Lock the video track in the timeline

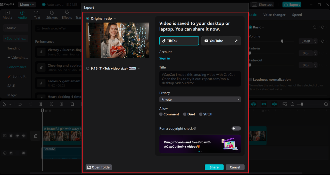point(11,135)
